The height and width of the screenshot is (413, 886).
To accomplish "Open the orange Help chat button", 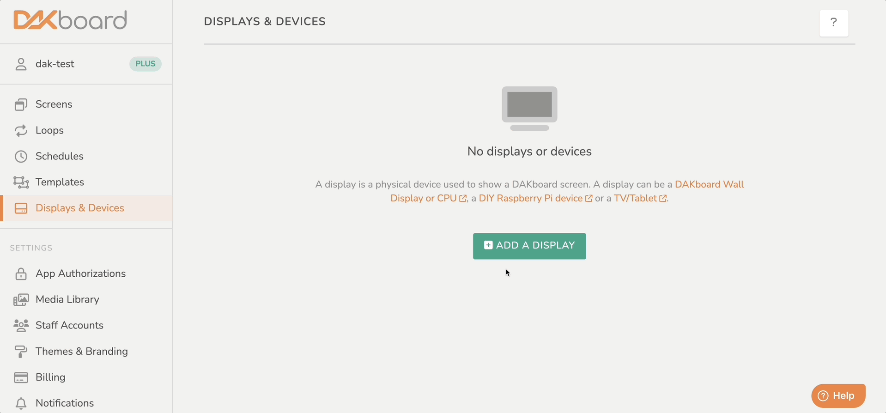I will click(838, 396).
